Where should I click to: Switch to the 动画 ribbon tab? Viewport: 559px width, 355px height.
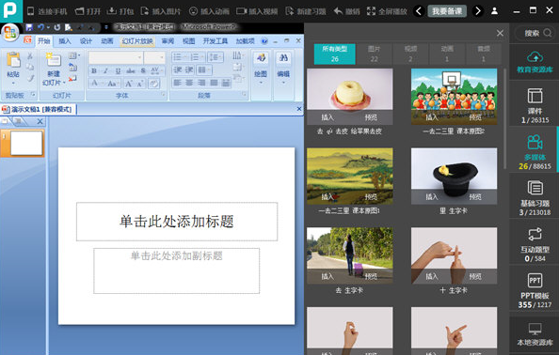pos(107,41)
